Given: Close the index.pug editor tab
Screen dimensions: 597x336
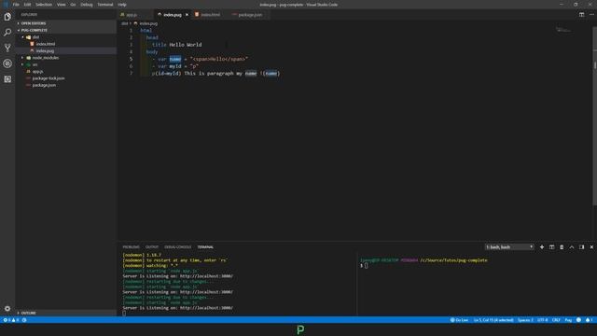Looking at the screenshot, I should point(187,15).
